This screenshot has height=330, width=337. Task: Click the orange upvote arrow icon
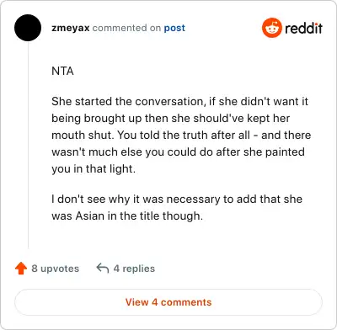tap(21, 269)
